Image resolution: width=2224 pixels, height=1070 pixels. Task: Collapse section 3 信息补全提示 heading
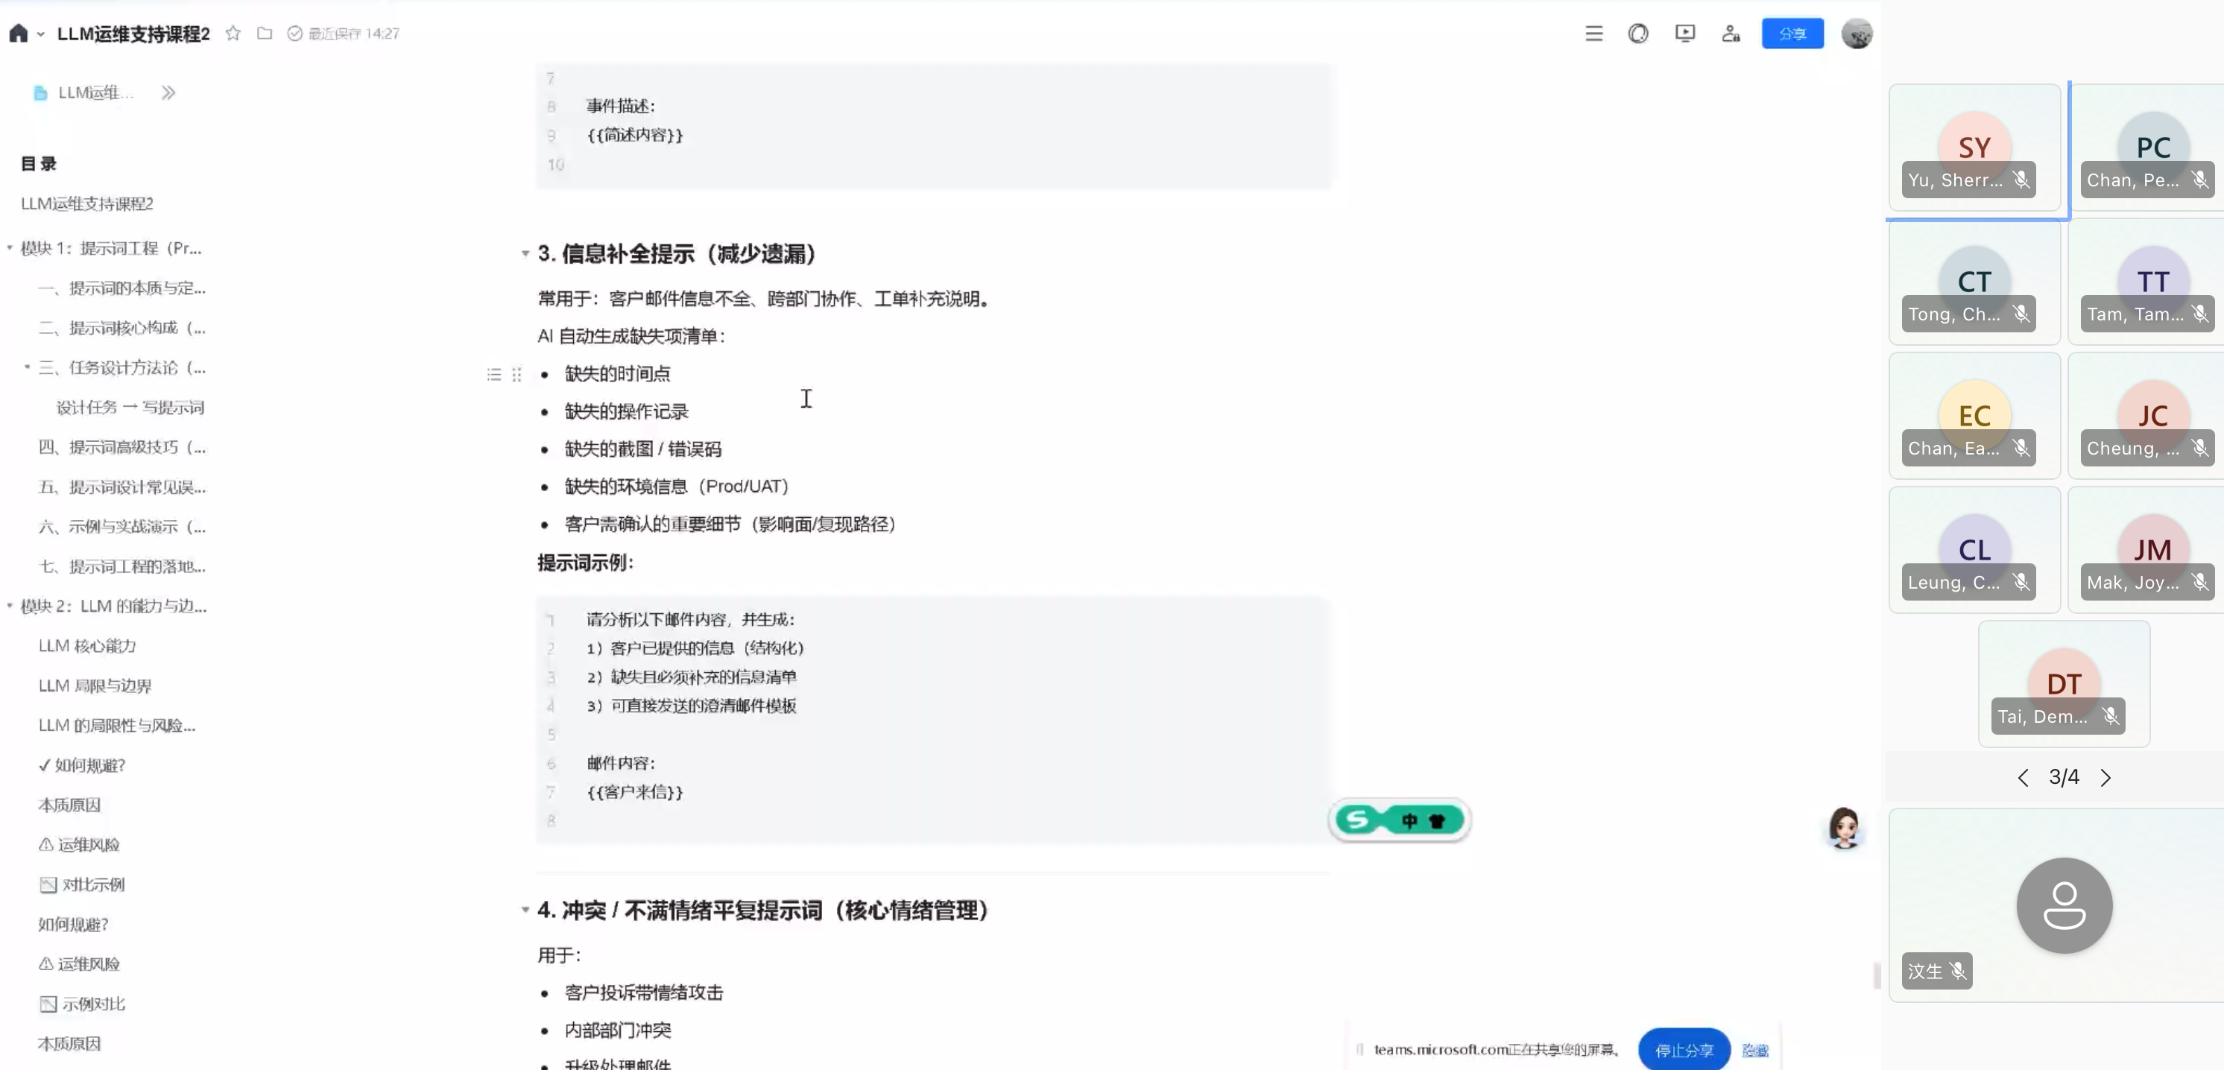click(x=525, y=253)
